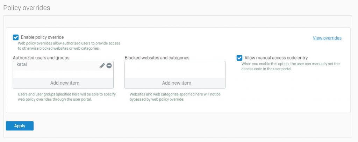
Task: Select the katai user entry
Action: click(x=63, y=66)
